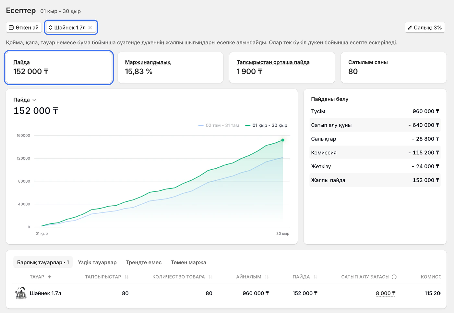Open the Төмен маржа tab
The image size is (454, 313).
(188, 262)
